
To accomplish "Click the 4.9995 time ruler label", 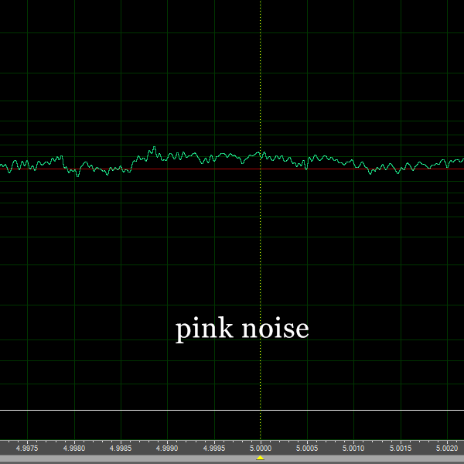I will (214, 448).
